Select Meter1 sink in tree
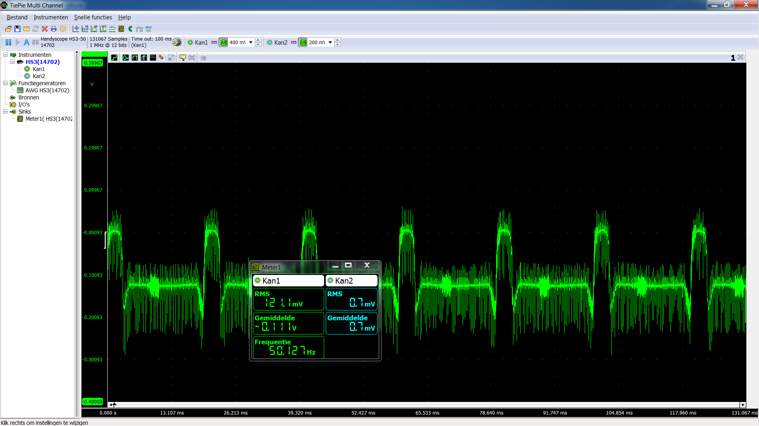The image size is (759, 426). pos(49,119)
